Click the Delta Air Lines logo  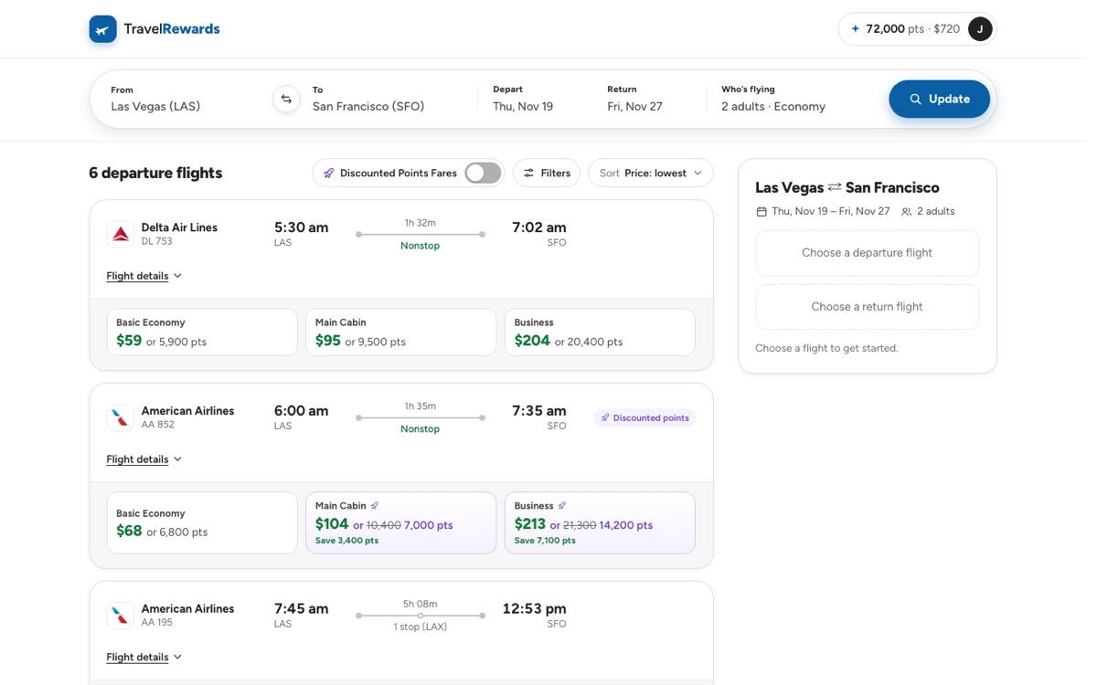tap(121, 235)
